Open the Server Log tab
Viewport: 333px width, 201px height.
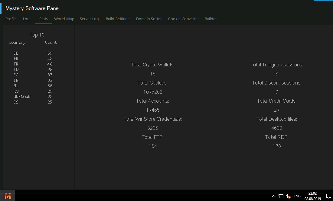[x=89, y=19]
